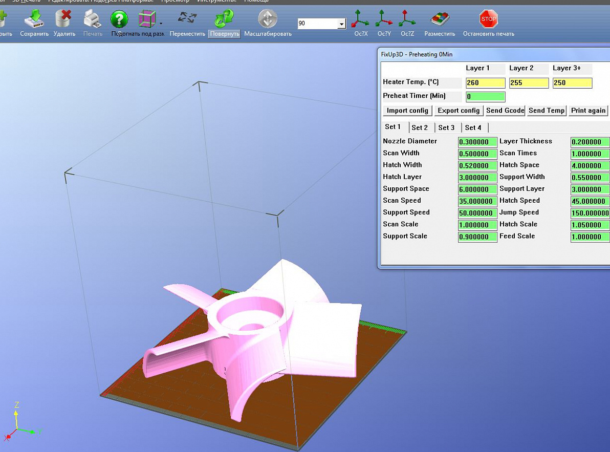Click the Nozzle Diameter value field
Screen dimensions: 610x452
[x=477, y=142]
